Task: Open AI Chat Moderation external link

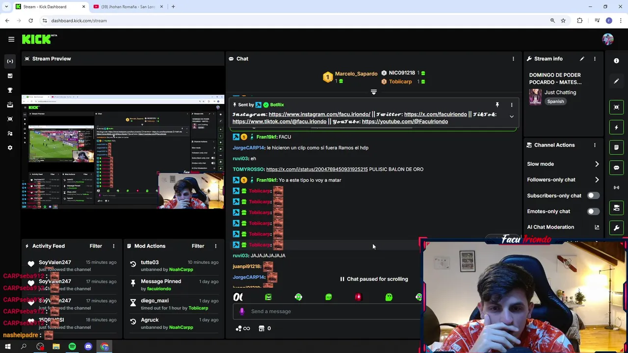Action: [597, 227]
